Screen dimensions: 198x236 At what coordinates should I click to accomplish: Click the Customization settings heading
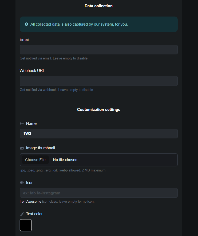pos(98,110)
